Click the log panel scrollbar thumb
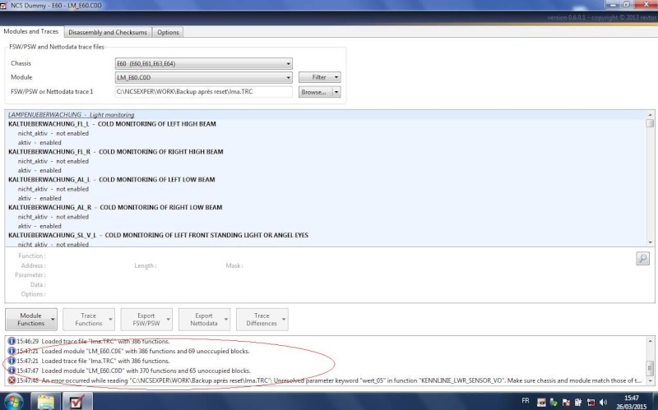658x410 pixels. coord(650,368)
